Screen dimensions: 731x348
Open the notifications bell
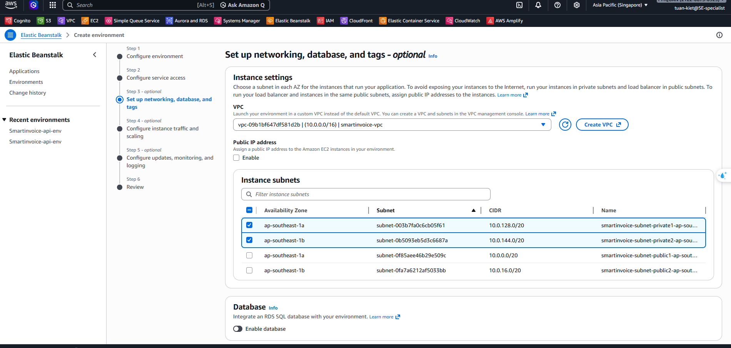pyautogui.click(x=538, y=5)
